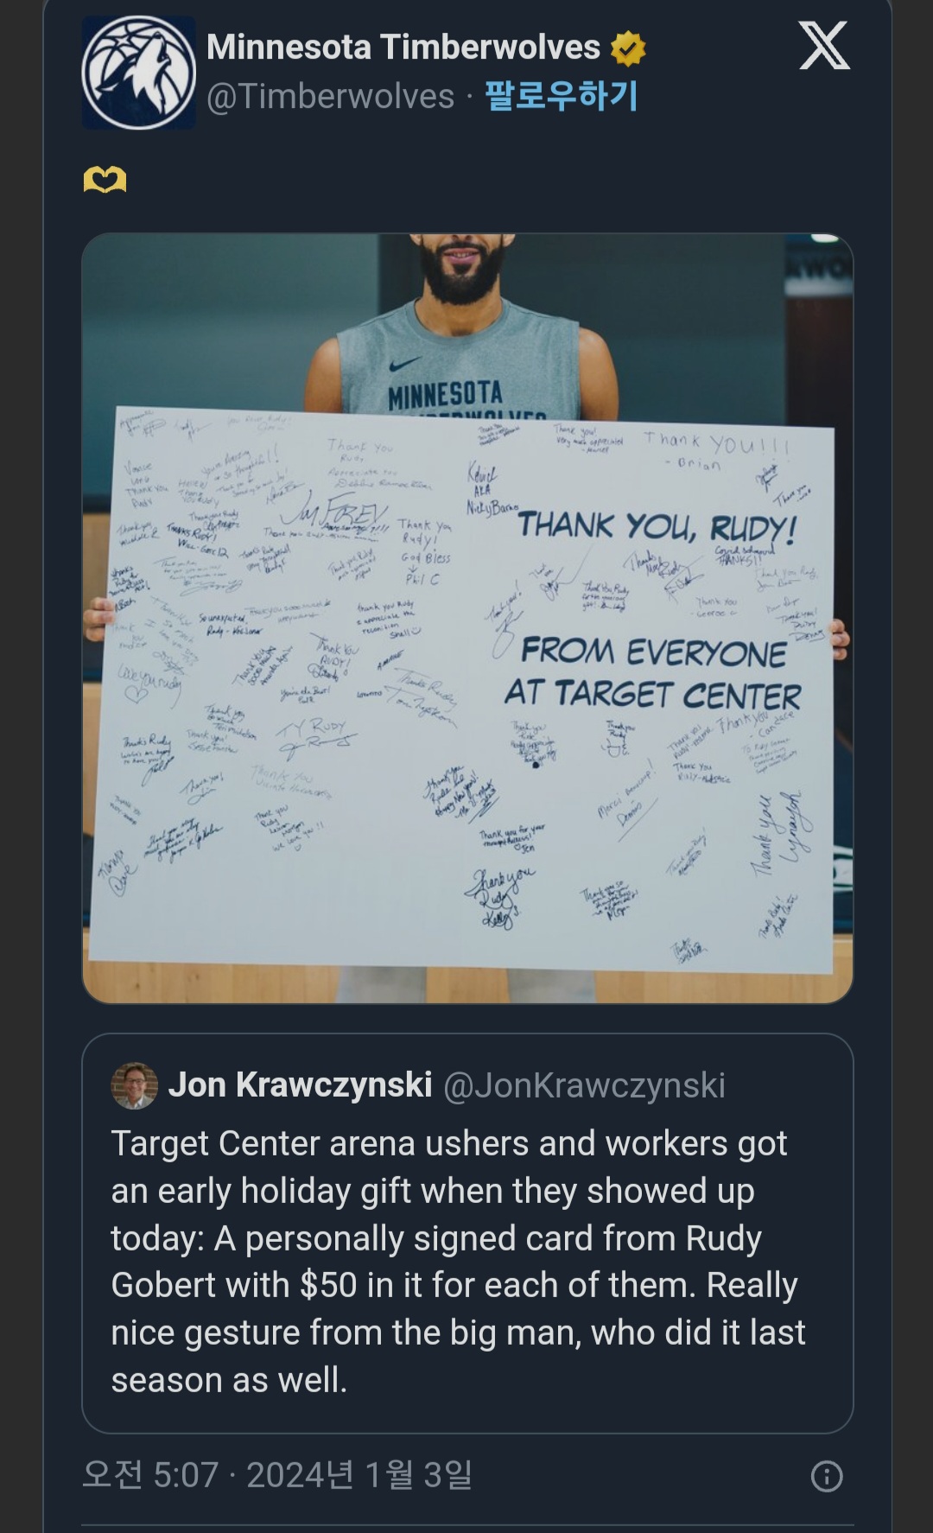Open the Timberwolves wolf logo avatar
The height and width of the screenshot is (1533, 933).
(138, 73)
